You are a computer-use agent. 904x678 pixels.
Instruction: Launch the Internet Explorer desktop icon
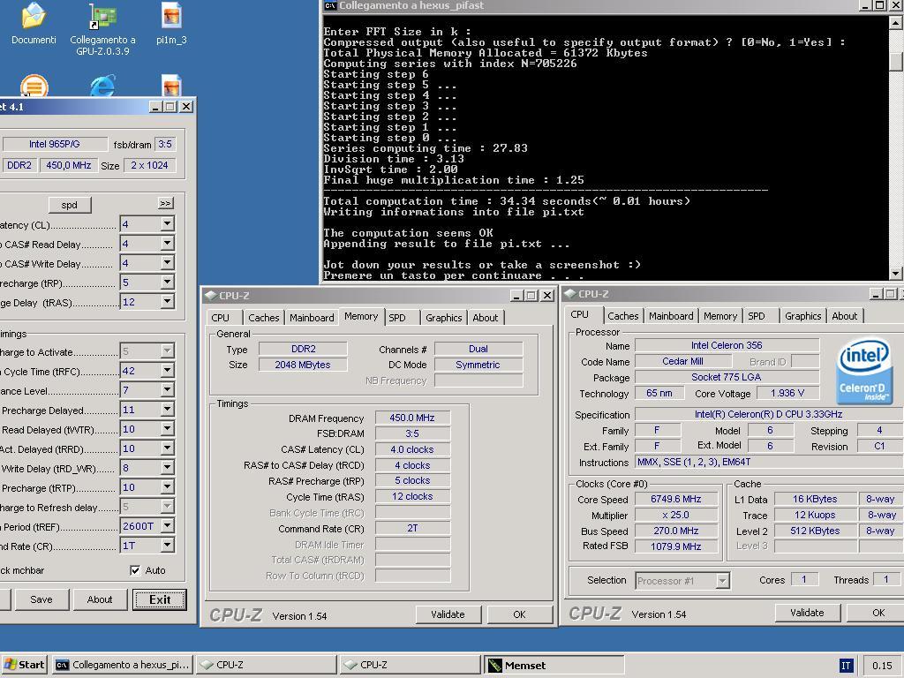102,86
